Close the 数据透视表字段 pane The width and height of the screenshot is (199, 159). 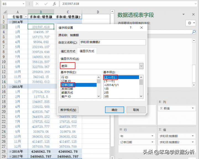193,14
